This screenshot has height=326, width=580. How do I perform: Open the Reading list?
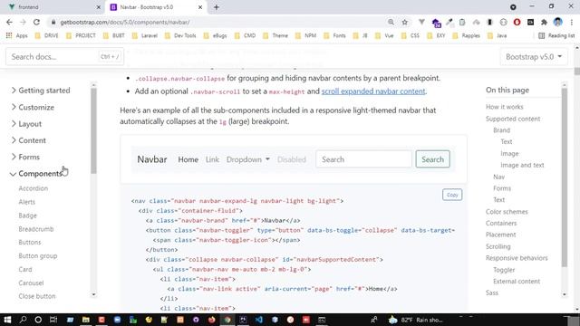click(556, 35)
